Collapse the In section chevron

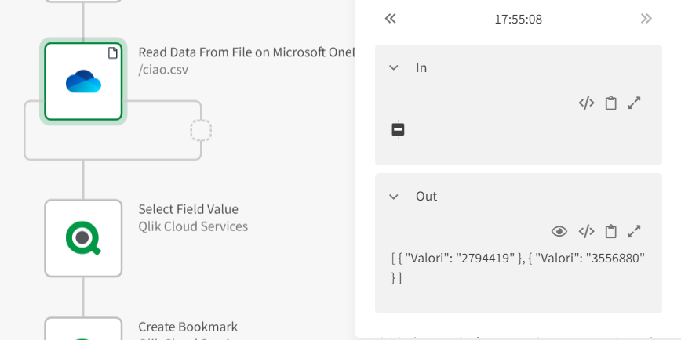[394, 67]
